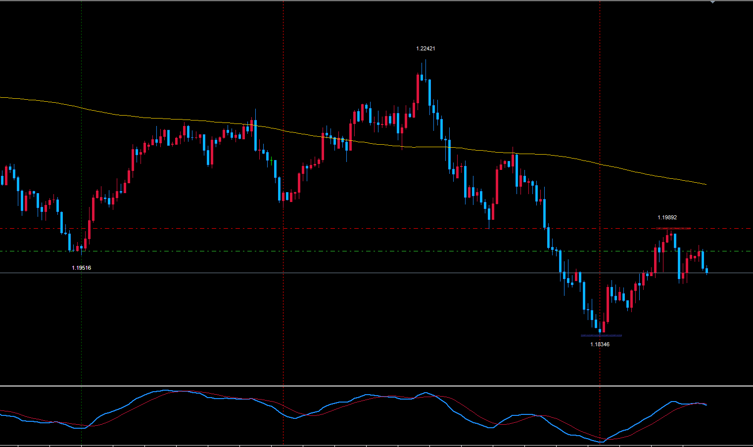
Task: Click the small green cross candle marker
Action: click(272, 159)
